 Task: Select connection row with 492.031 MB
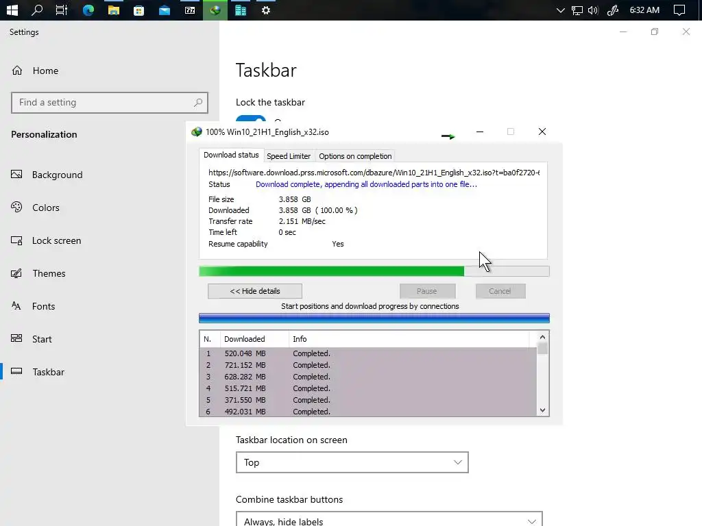coord(368,412)
